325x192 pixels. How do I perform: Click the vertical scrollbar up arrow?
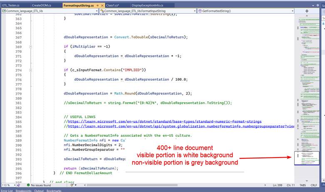coord(307,16)
